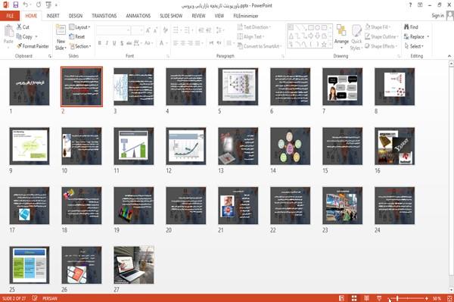Click the PERSIAN language indicator in status bar
Screen dimensions: 454x302
[50, 298]
